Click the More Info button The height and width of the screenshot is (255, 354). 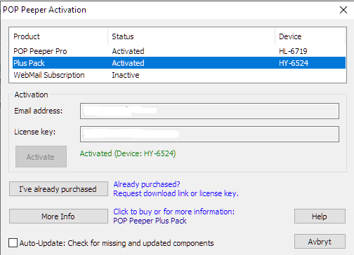[x=58, y=216]
